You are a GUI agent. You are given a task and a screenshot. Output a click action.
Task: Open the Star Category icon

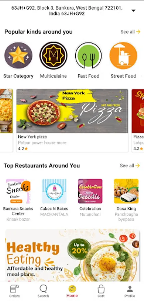pos(18,56)
